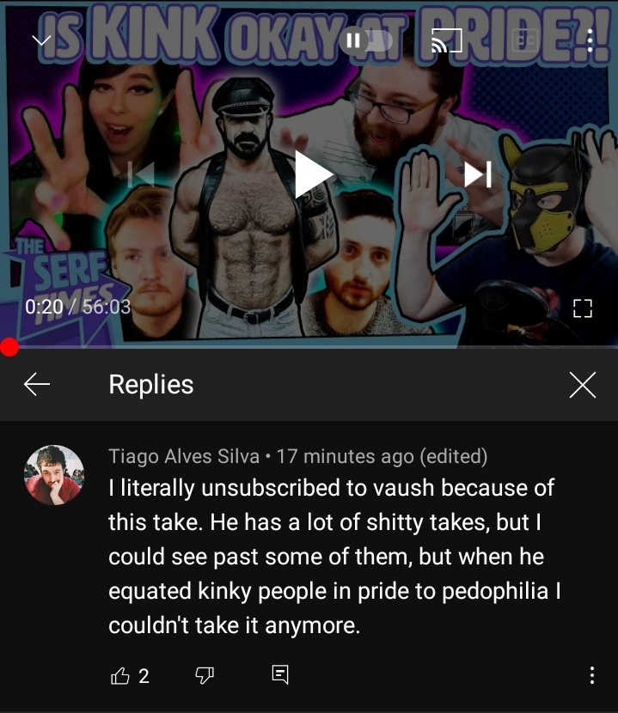Click the red progress bar scrubber

[9, 347]
